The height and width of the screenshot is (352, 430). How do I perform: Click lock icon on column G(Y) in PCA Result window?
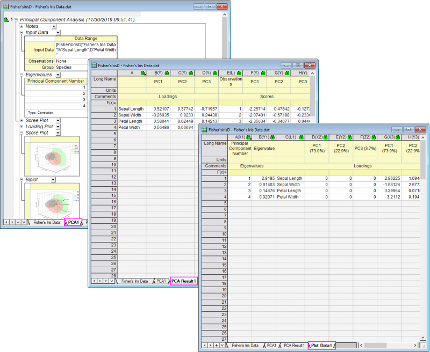click(x=287, y=73)
